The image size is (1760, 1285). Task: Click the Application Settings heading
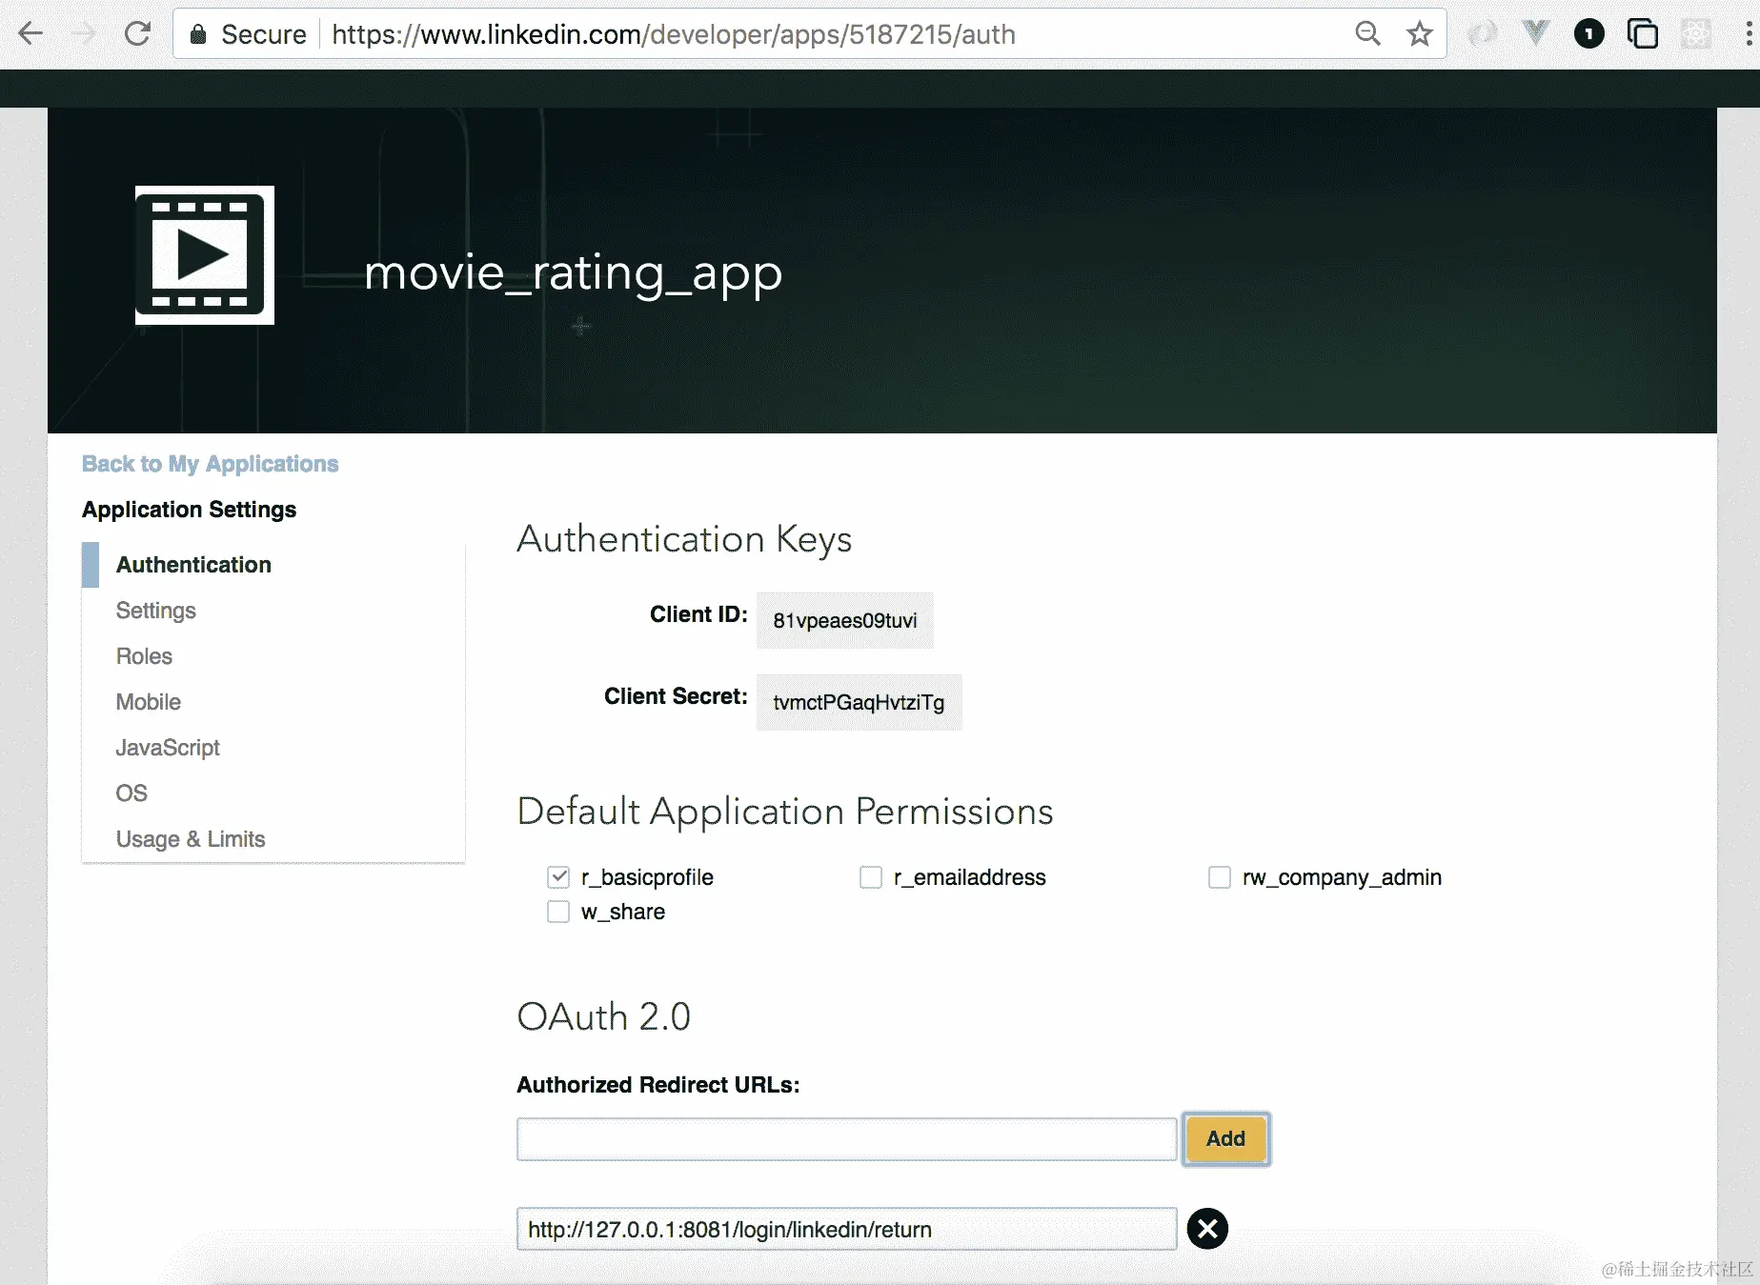(189, 510)
